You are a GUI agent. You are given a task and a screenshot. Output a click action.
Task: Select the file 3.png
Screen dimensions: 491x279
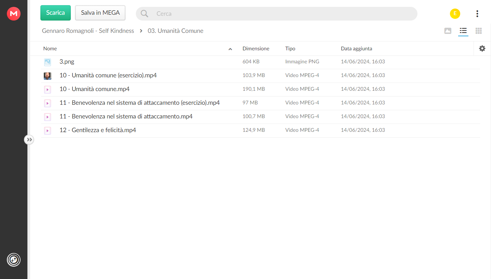(67, 62)
